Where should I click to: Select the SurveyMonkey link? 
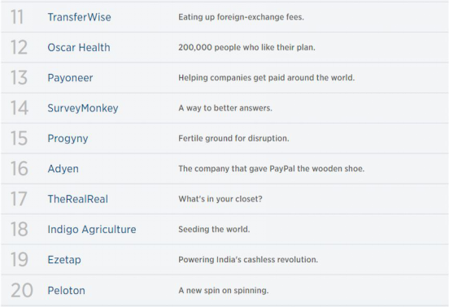[x=83, y=108]
